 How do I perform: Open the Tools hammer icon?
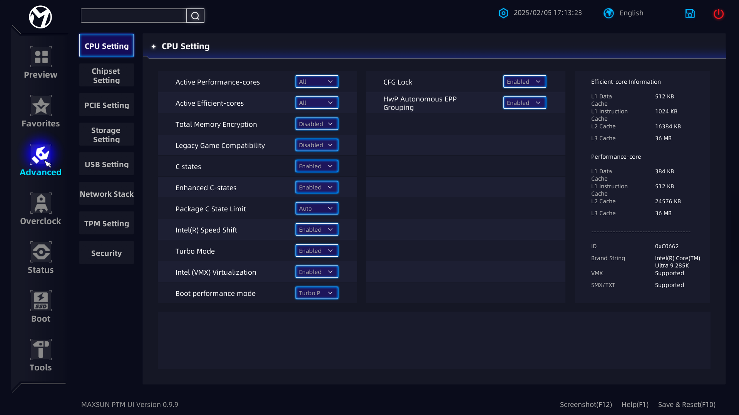pyautogui.click(x=41, y=350)
